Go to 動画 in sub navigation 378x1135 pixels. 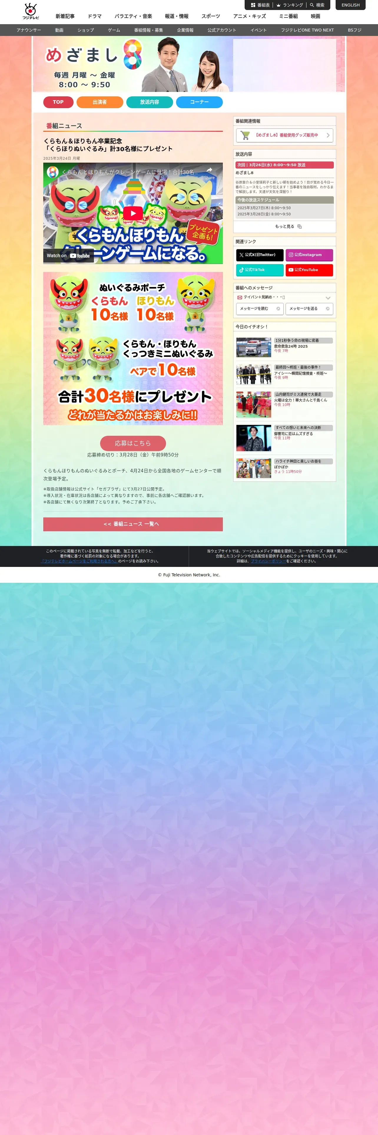click(59, 30)
